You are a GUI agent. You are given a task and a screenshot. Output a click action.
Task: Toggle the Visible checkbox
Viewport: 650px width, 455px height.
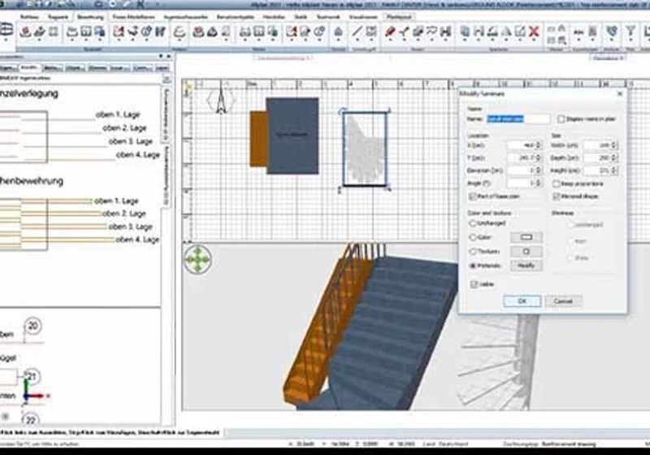tap(474, 284)
